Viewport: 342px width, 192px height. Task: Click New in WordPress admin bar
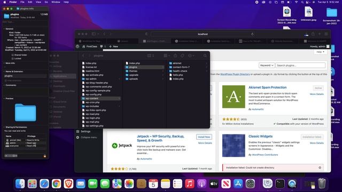coord(114,46)
